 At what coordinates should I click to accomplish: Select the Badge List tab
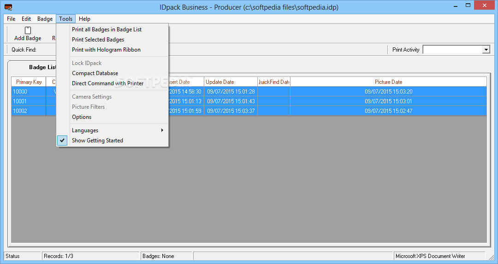[42, 67]
